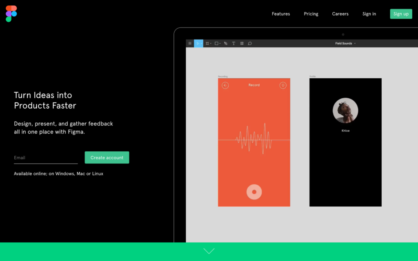Viewport: 418px width, 261px height.
Task: Open the hamburger menu in the editor toolbar
Action: tap(190, 43)
